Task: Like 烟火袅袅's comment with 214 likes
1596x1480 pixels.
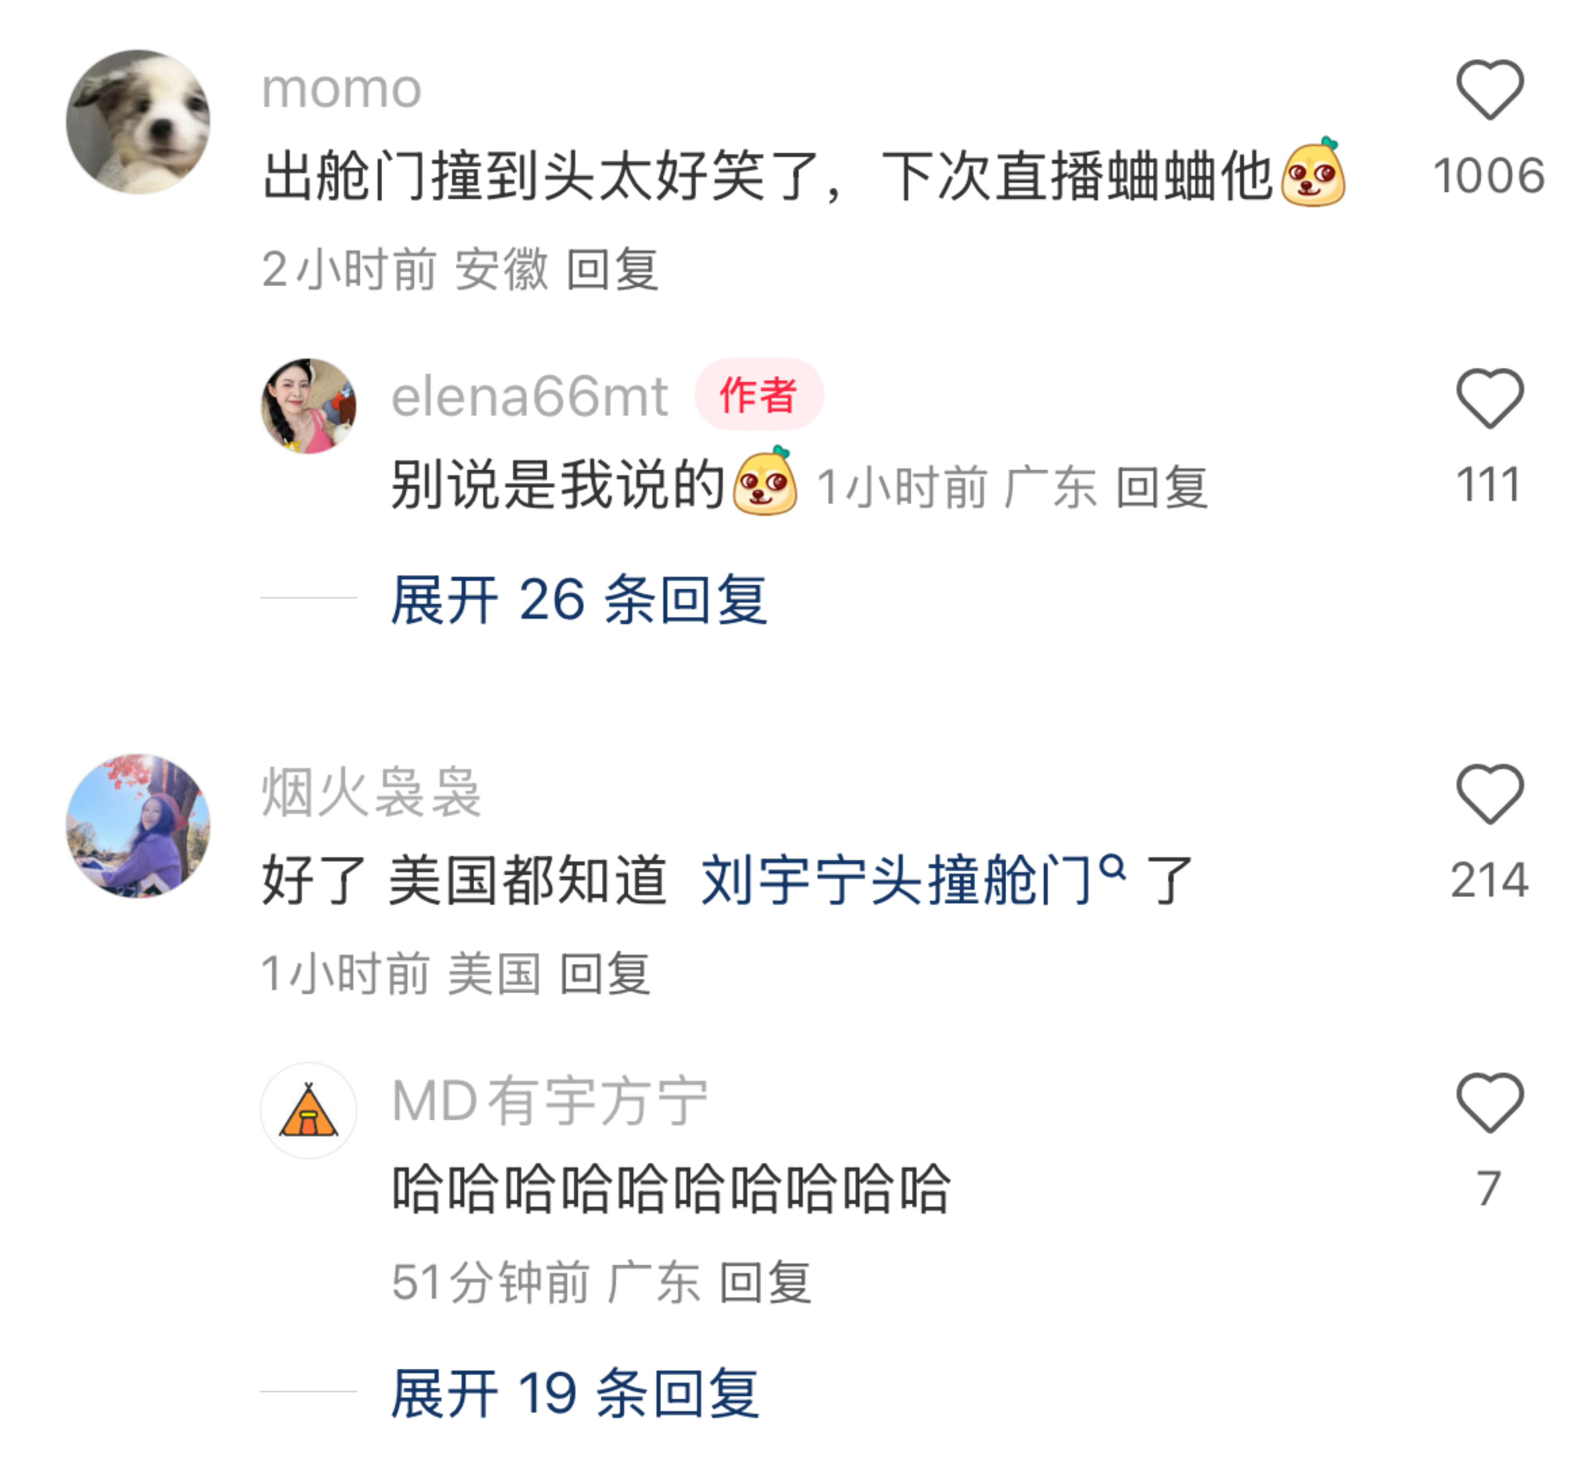Action: [x=1489, y=794]
